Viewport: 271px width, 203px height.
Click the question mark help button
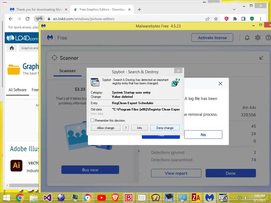click(126, 128)
